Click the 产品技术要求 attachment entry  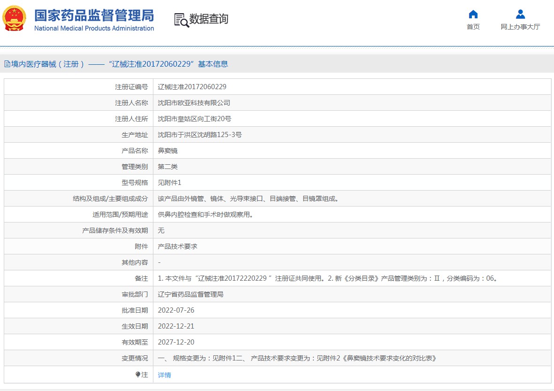click(177, 246)
